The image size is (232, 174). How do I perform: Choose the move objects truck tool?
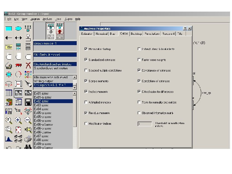coord(18,65)
